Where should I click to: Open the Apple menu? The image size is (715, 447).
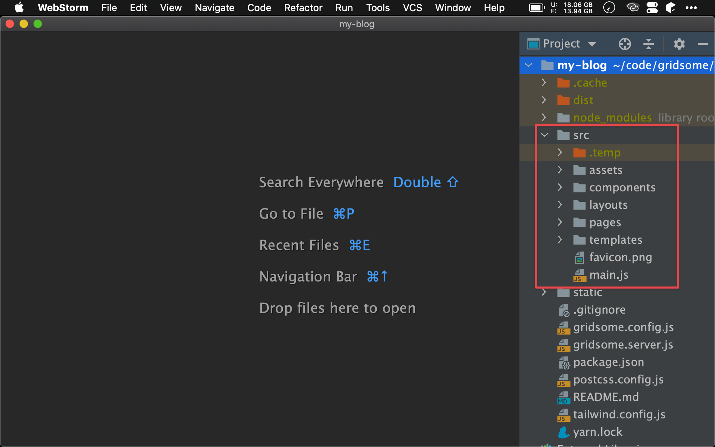pos(19,7)
